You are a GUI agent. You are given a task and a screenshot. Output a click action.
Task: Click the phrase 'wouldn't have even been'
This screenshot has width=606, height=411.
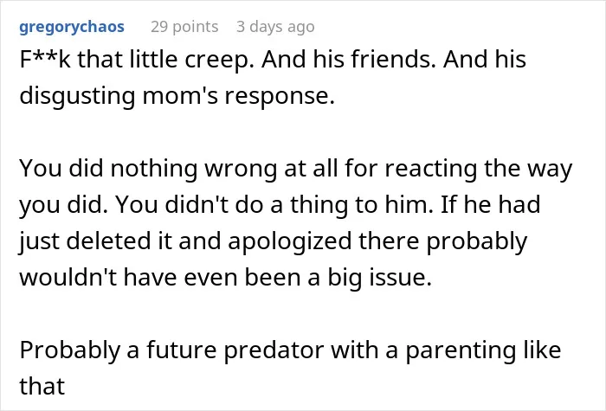point(160,278)
